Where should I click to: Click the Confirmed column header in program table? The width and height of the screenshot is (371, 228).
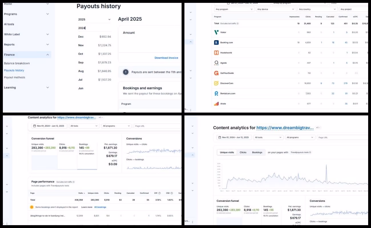tap(343, 17)
